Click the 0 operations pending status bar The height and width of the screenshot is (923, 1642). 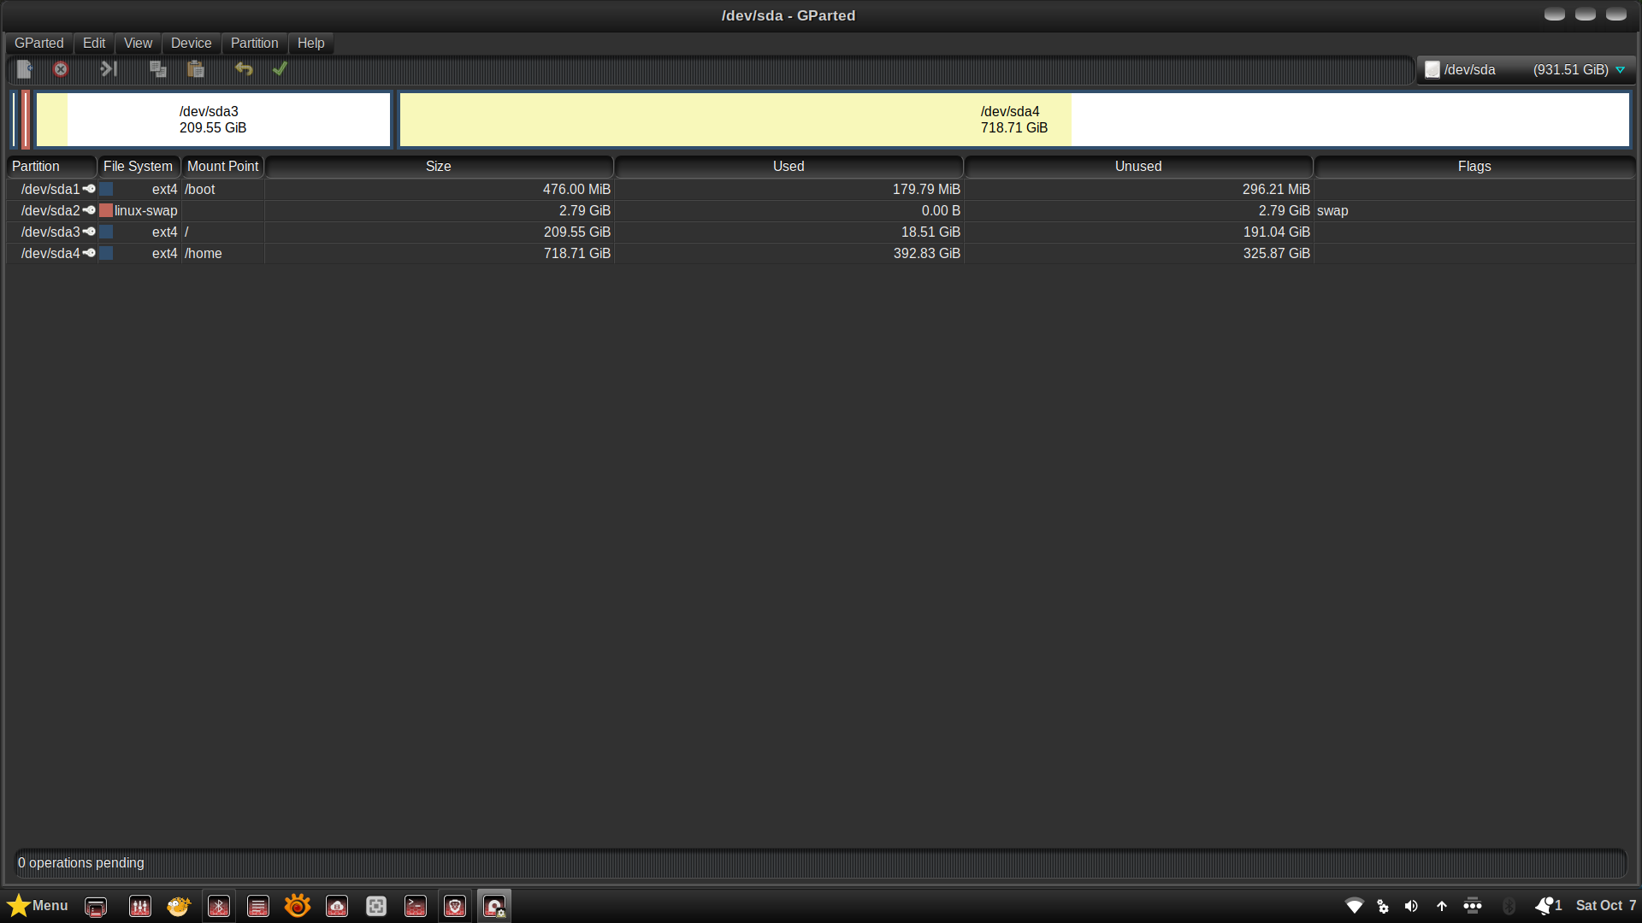click(x=821, y=863)
